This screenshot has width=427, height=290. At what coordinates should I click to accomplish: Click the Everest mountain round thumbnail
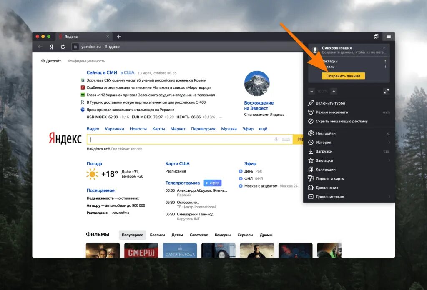(257, 83)
